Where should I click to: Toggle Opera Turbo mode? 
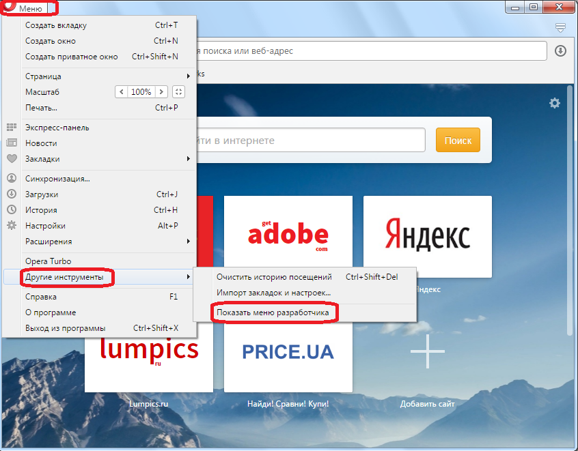(48, 261)
